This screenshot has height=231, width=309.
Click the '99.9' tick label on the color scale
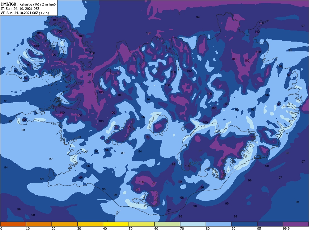(286, 229)
